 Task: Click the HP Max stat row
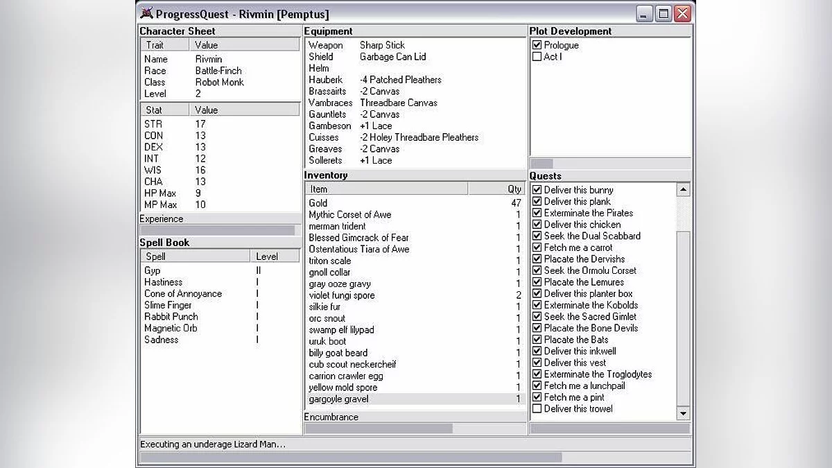(220, 193)
